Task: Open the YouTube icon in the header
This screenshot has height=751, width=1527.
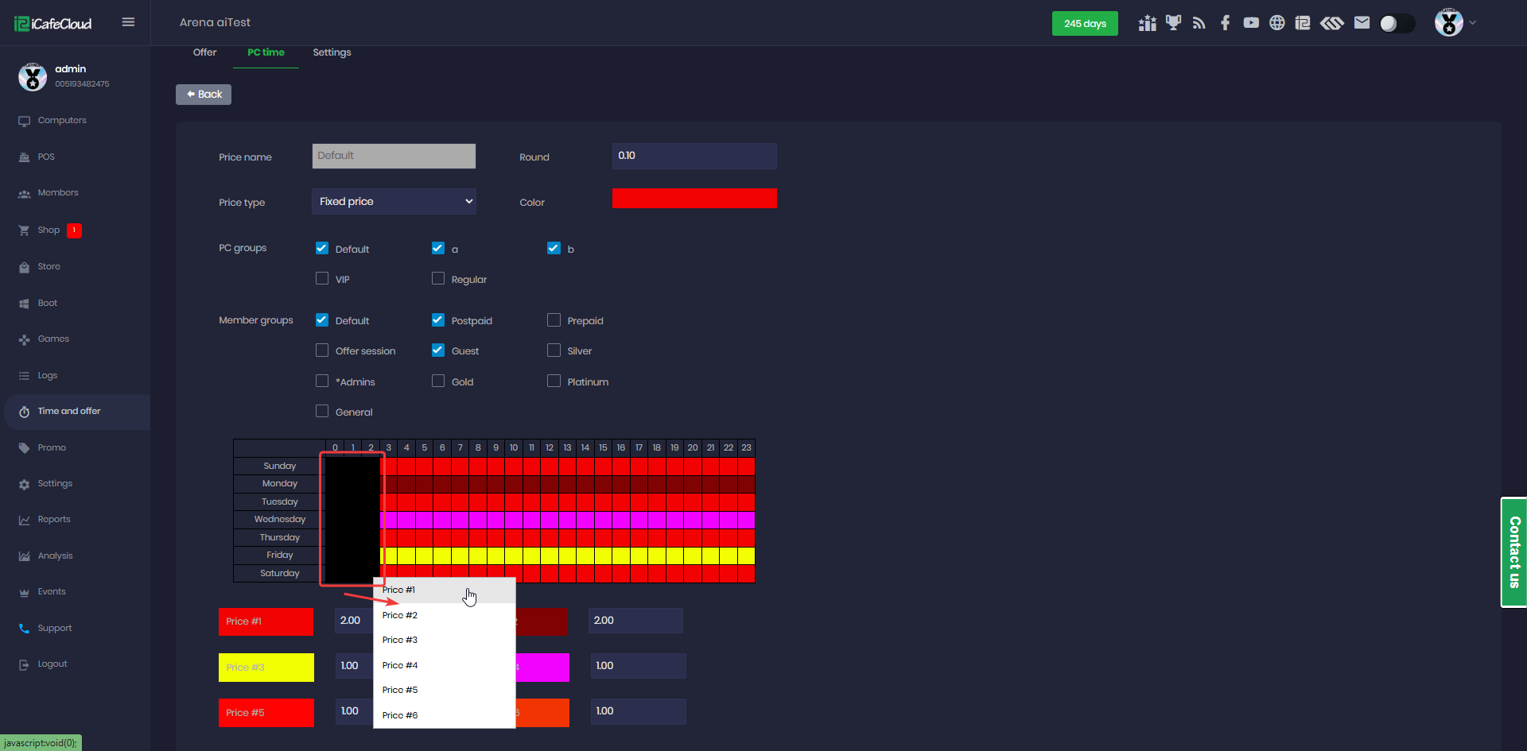Action: point(1251,23)
